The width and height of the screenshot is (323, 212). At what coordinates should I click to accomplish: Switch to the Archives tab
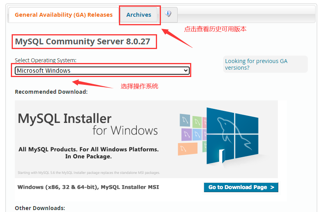point(139,15)
